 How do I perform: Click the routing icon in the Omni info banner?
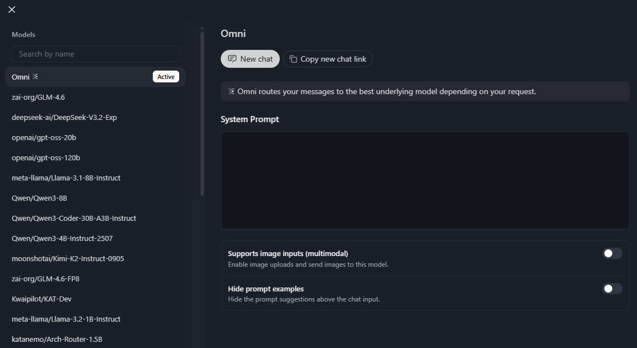pyautogui.click(x=230, y=91)
